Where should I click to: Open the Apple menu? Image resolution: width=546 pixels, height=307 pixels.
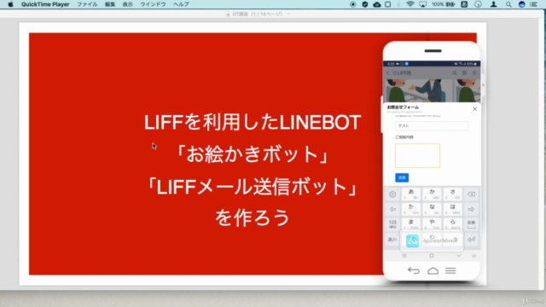(x=10, y=4)
